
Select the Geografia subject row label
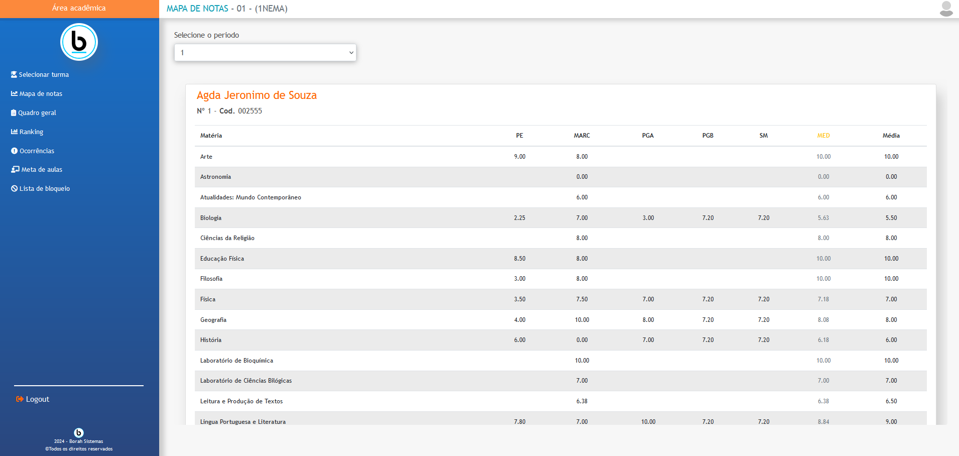[x=213, y=320]
